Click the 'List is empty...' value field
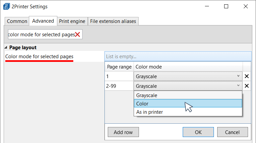The image size is (256, 143). pos(178,57)
